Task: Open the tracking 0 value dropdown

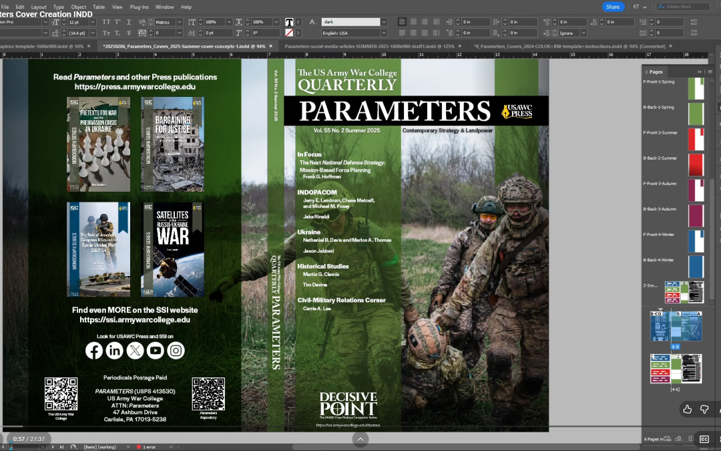Action: [x=180, y=33]
